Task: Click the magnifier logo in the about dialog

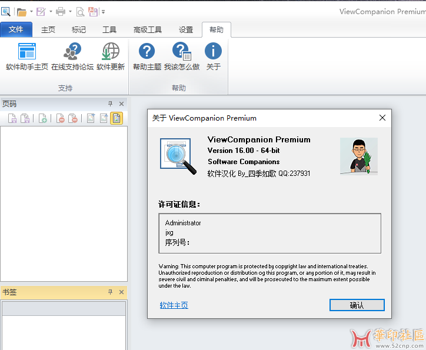Action: [x=178, y=156]
